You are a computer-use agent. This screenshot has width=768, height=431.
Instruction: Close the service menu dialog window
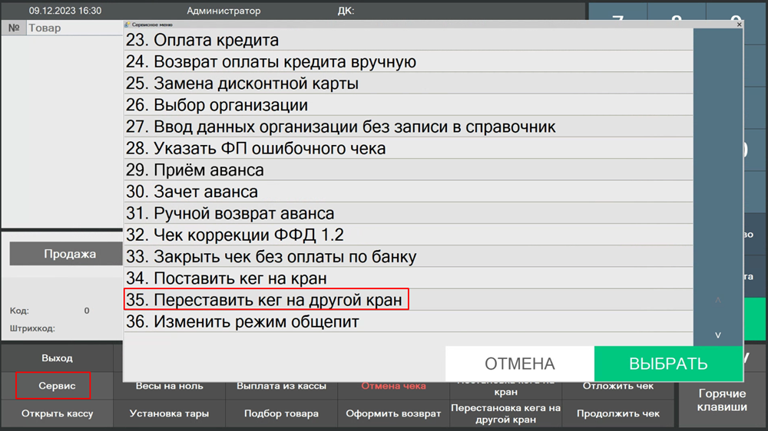pos(739,25)
